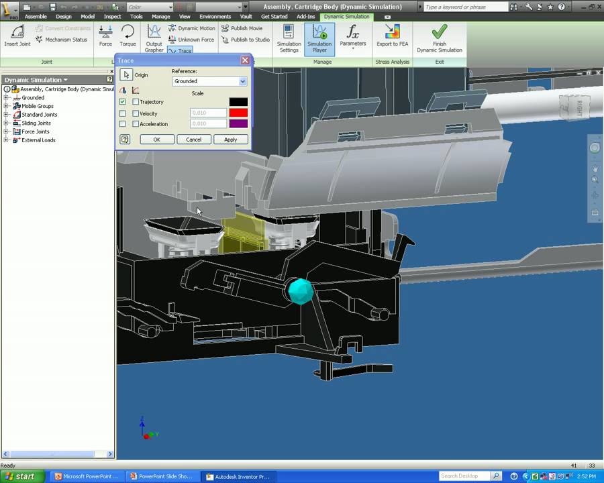Expand the Standard Joints node
Screen dimensions: 604x483
tap(6, 115)
